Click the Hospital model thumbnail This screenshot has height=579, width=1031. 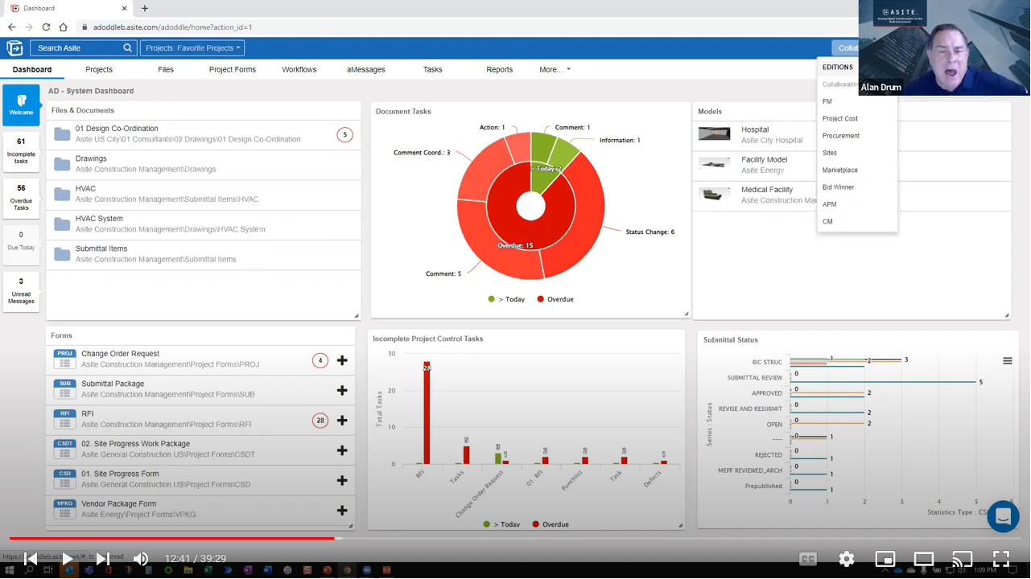715,133
